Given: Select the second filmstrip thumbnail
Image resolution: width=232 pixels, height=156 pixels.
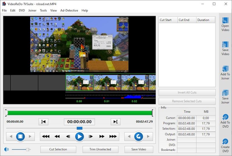Looking at the screenshot, I should 107,83.
